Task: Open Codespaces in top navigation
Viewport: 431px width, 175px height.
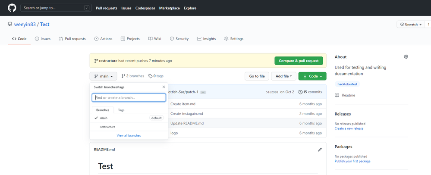Action: click(145, 8)
